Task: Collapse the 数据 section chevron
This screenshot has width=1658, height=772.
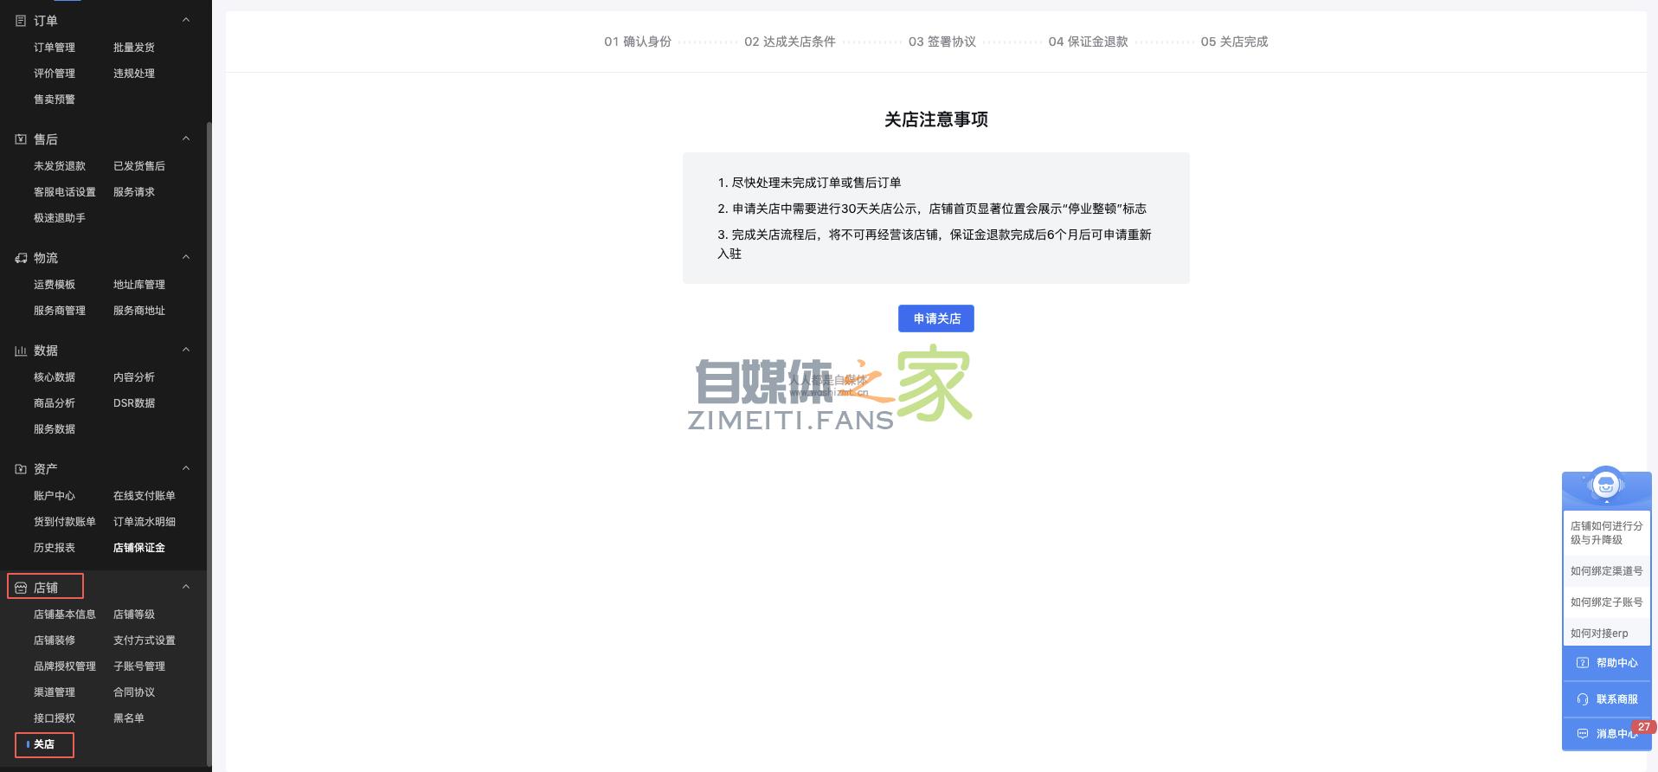Action: pyautogui.click(x=185, y=350)
